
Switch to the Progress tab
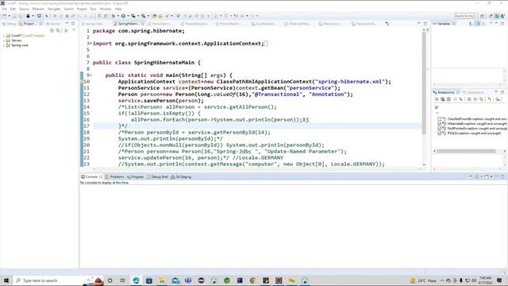pos(136,176)
